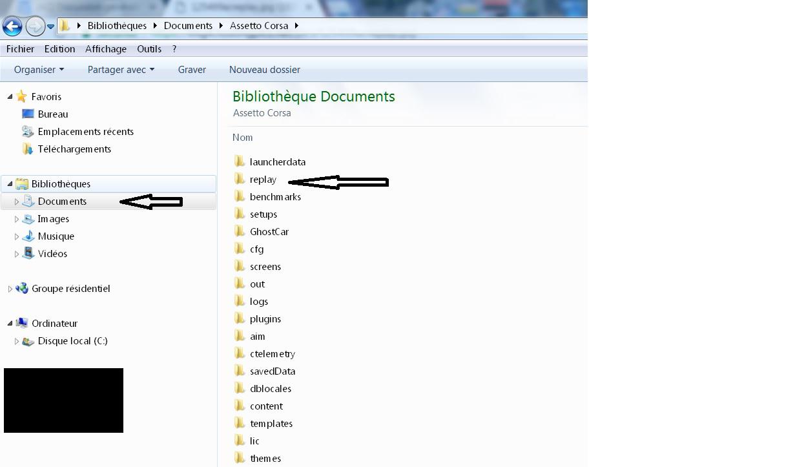Select Bibliothèques in the navigation pane
This screenshot has width=806, height=467.
61,184
